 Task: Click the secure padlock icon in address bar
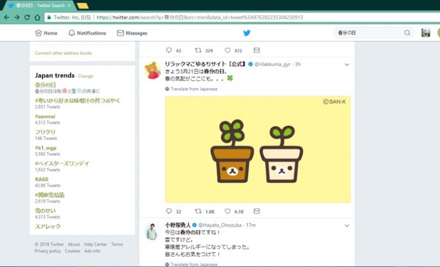(x=49, y=17)
